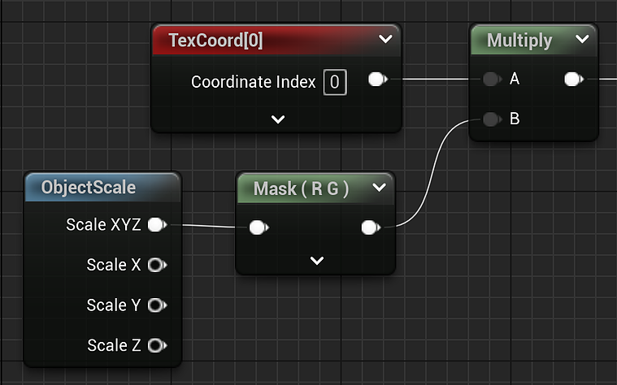Expand TexCoord advanced pins bottom chevron
Image resolution: width=617 pixels, height=385 pixels.
(278, 119)
